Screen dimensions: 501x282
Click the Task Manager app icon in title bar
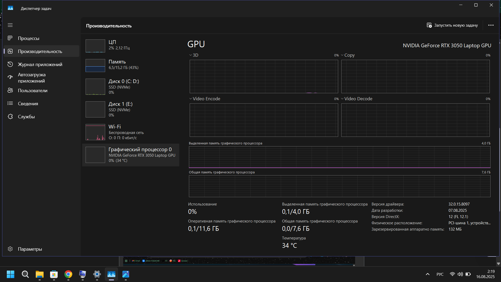[x=10, y=8]
